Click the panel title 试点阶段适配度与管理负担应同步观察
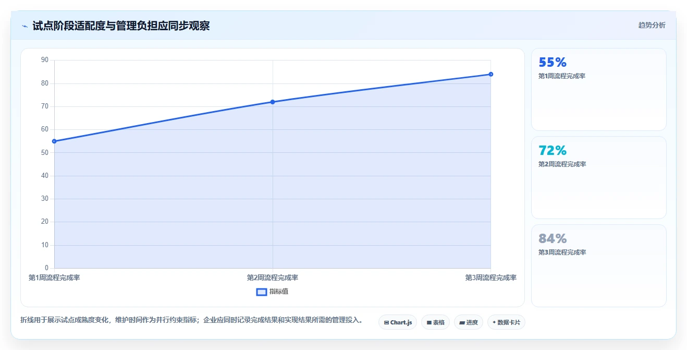Screen dimensions: 687x350 point(121,26)
